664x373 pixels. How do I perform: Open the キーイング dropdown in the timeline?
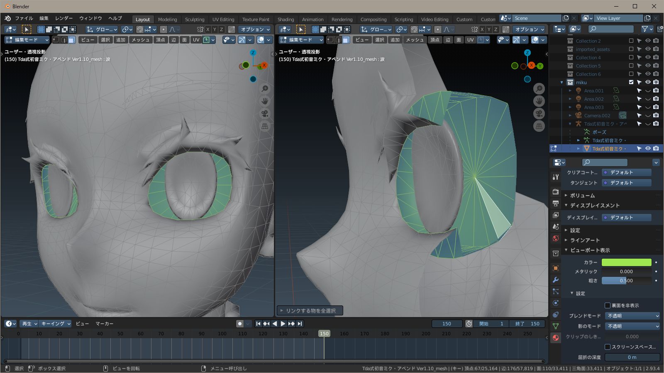[x=56, y=324]
